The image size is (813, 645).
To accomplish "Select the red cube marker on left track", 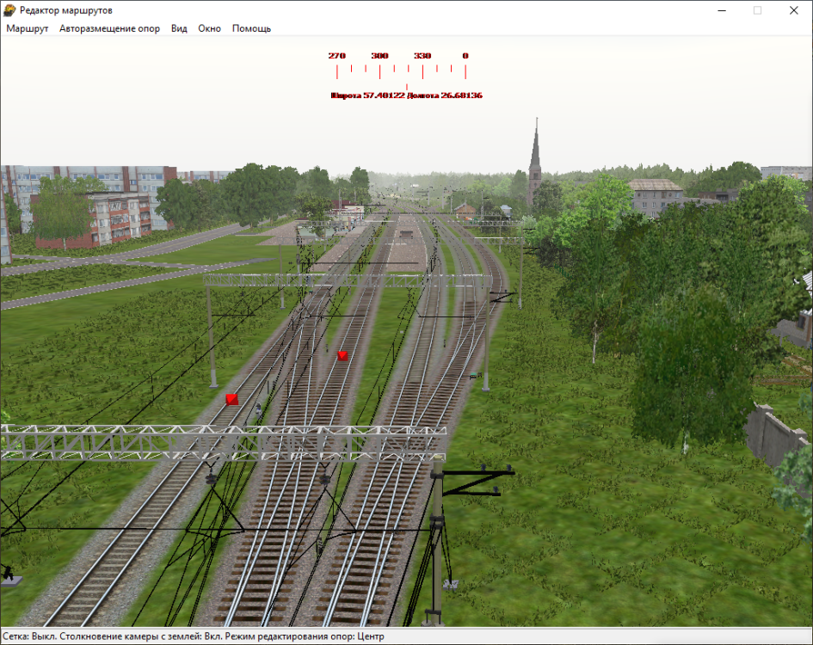I will pyautogui.click(x=231, y=399).
